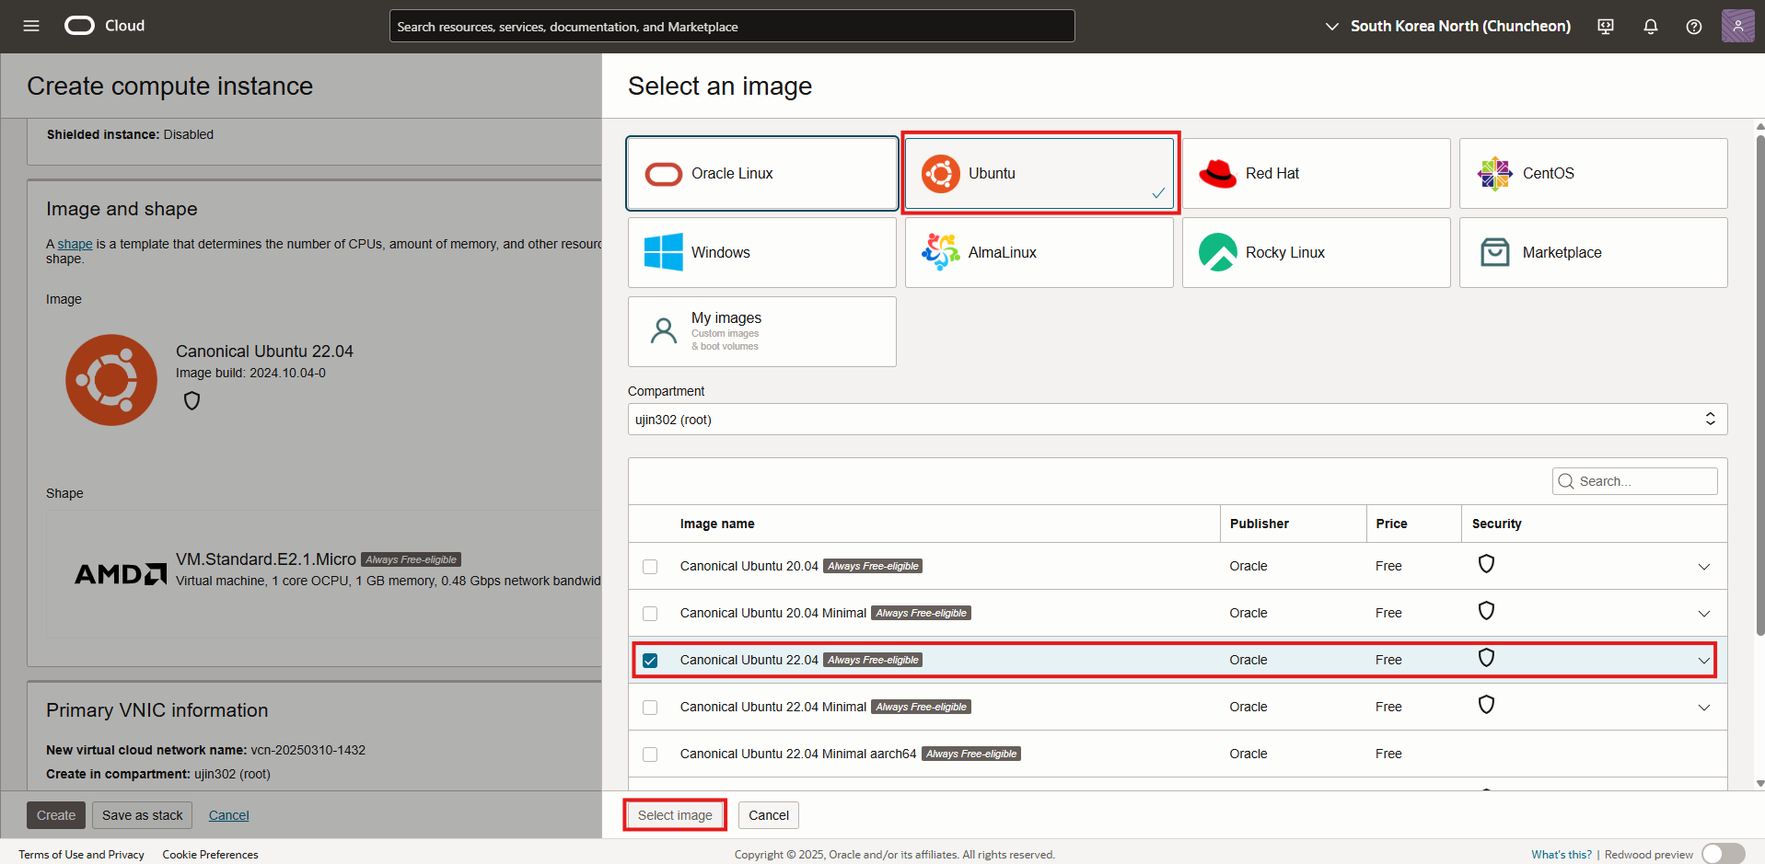Open the Compartment dropdown ujin302 (root)
The height and width of the screenshot is (864, 1765).
pyautogui.click(x=1178, y=420)
